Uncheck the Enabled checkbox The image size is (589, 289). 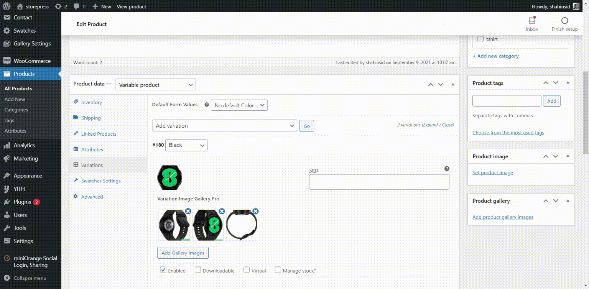pyautogui.click(x=163, y=270)
